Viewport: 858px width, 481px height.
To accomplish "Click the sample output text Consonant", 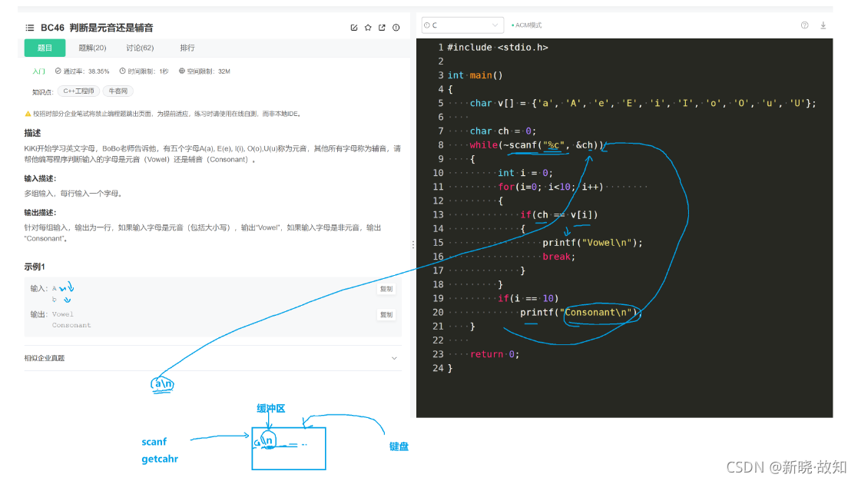I will pos(71,325).
